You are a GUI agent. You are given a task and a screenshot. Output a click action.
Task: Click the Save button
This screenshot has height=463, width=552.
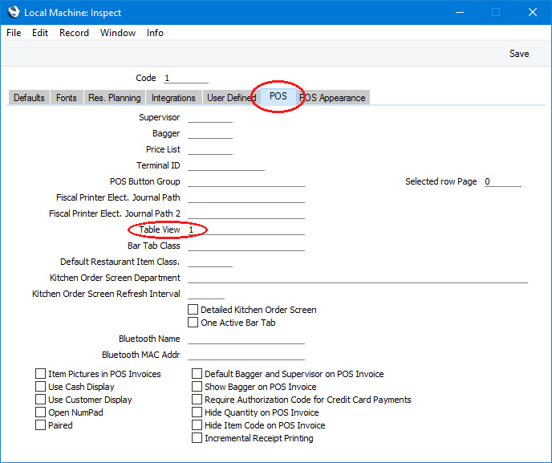tap(519, 54)
